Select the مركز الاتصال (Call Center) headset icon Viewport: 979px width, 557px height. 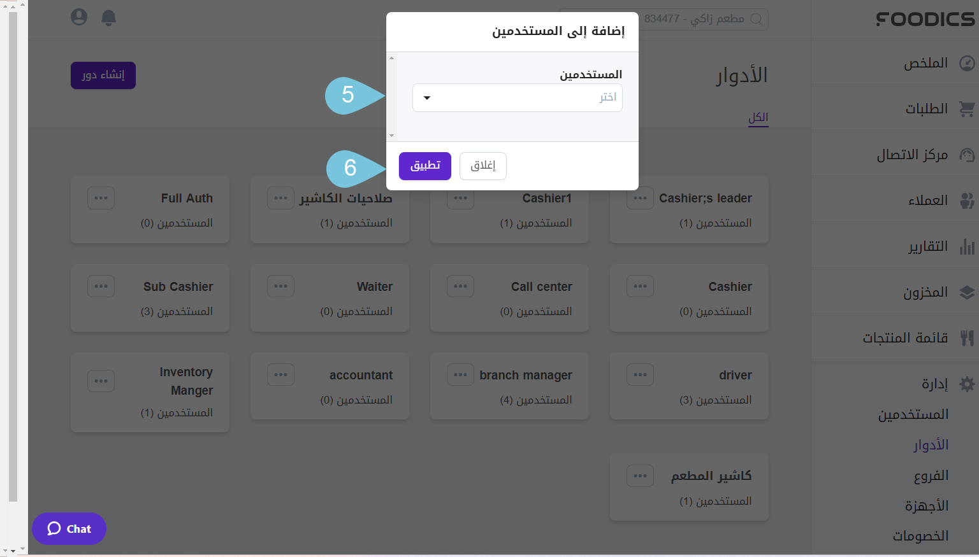pos(968,155)
